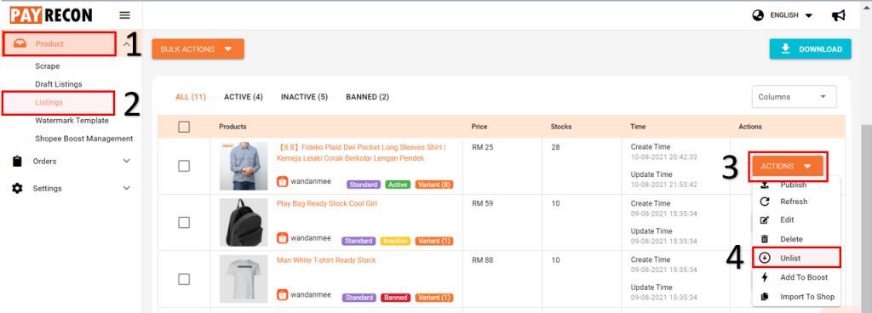The width and height of the screenshot is (872, 313).
Task: Open the Man White T-shirt product link
Action: pos(326,260)
